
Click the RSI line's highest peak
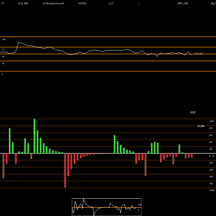tap(19, 42)
